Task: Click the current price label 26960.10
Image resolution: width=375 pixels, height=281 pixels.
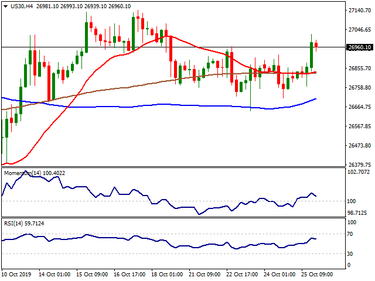Action: 360,47
